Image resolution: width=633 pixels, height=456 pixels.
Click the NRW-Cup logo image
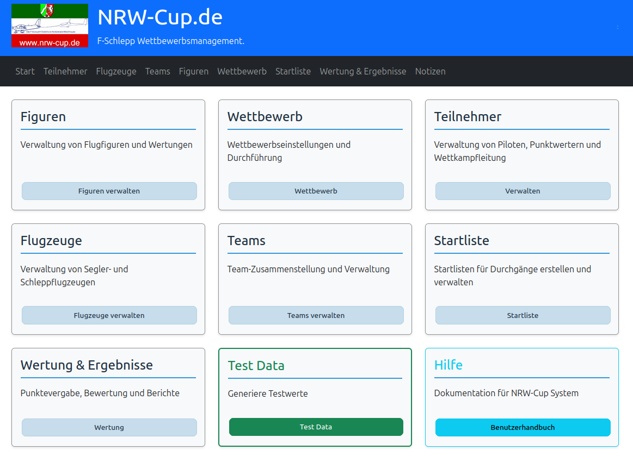(50, 26)
